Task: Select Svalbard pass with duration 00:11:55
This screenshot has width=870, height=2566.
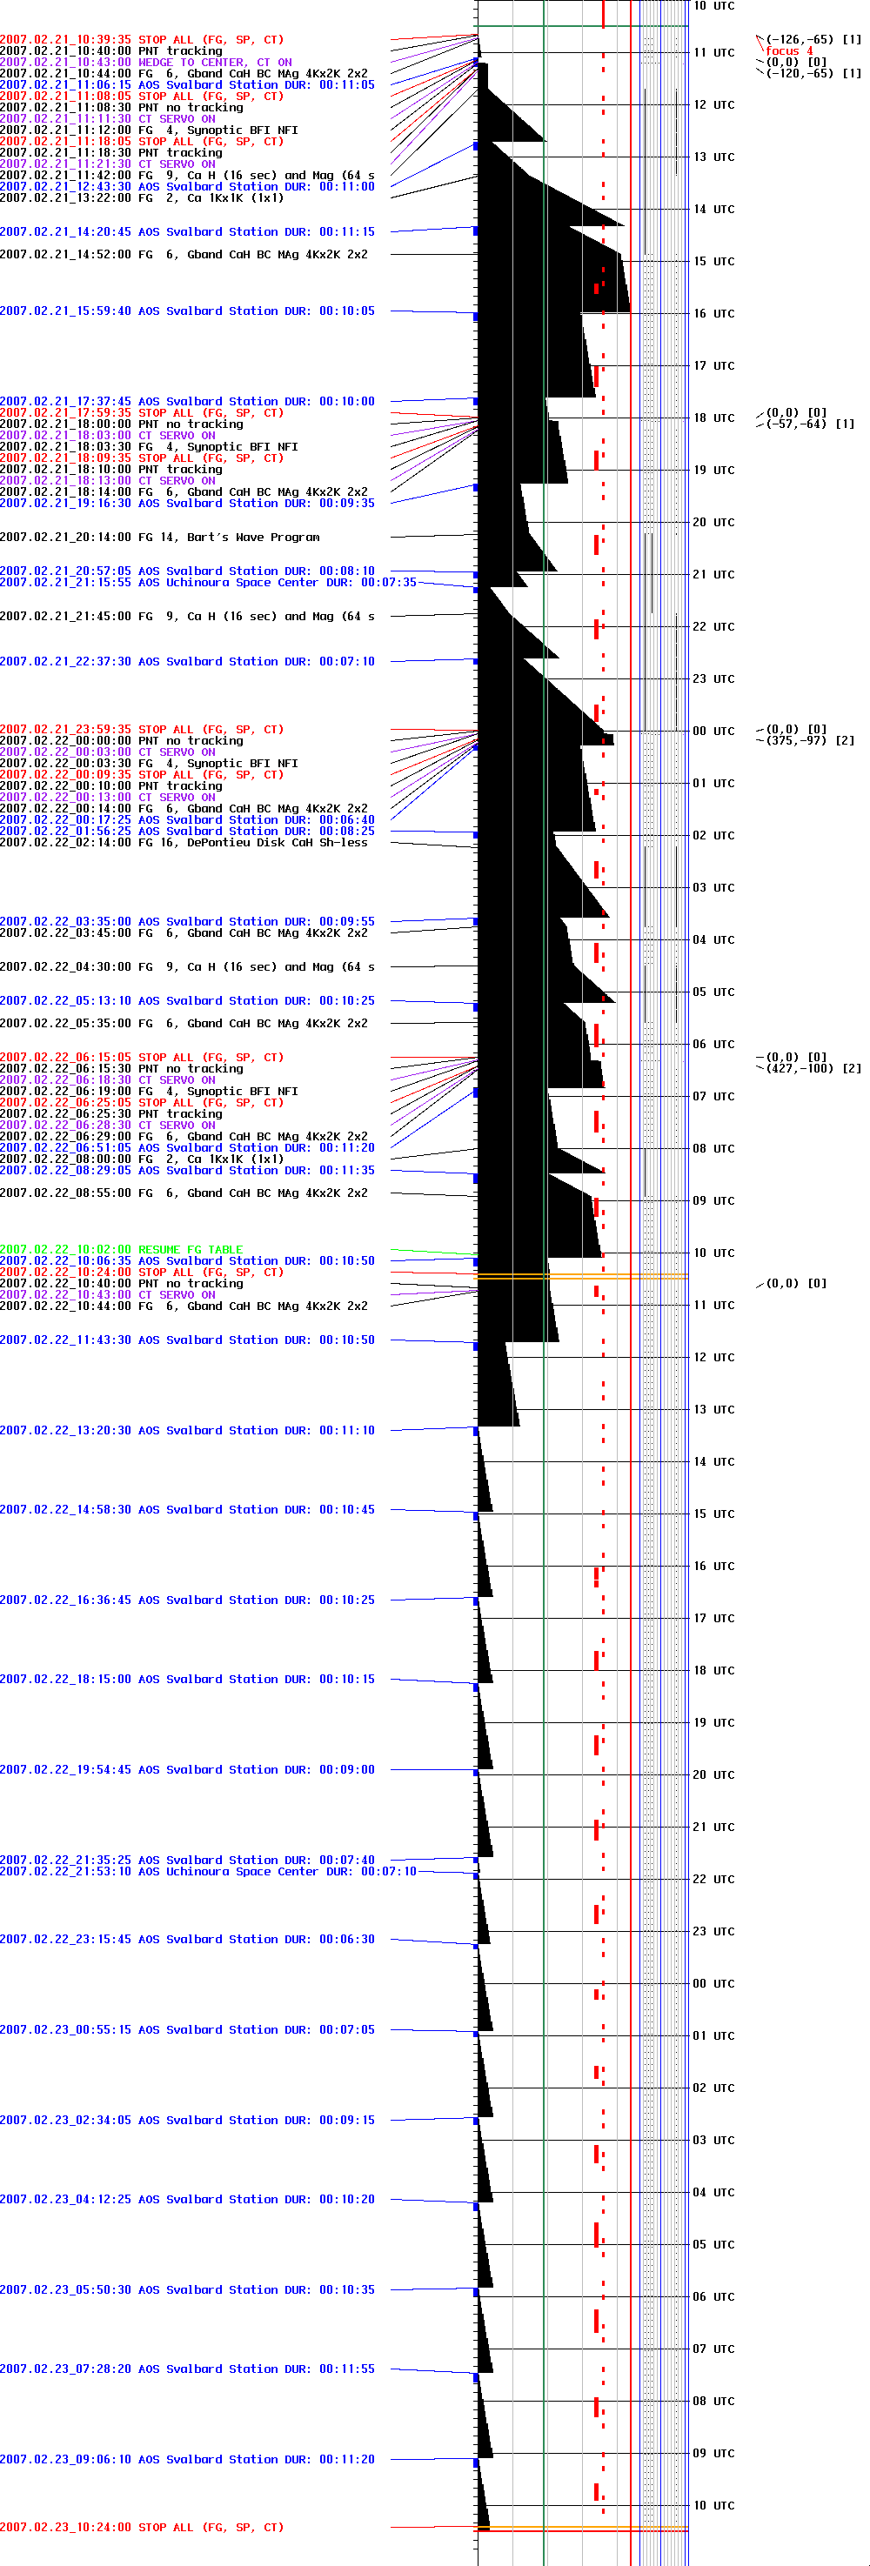Action: (x=187, y=2369)
